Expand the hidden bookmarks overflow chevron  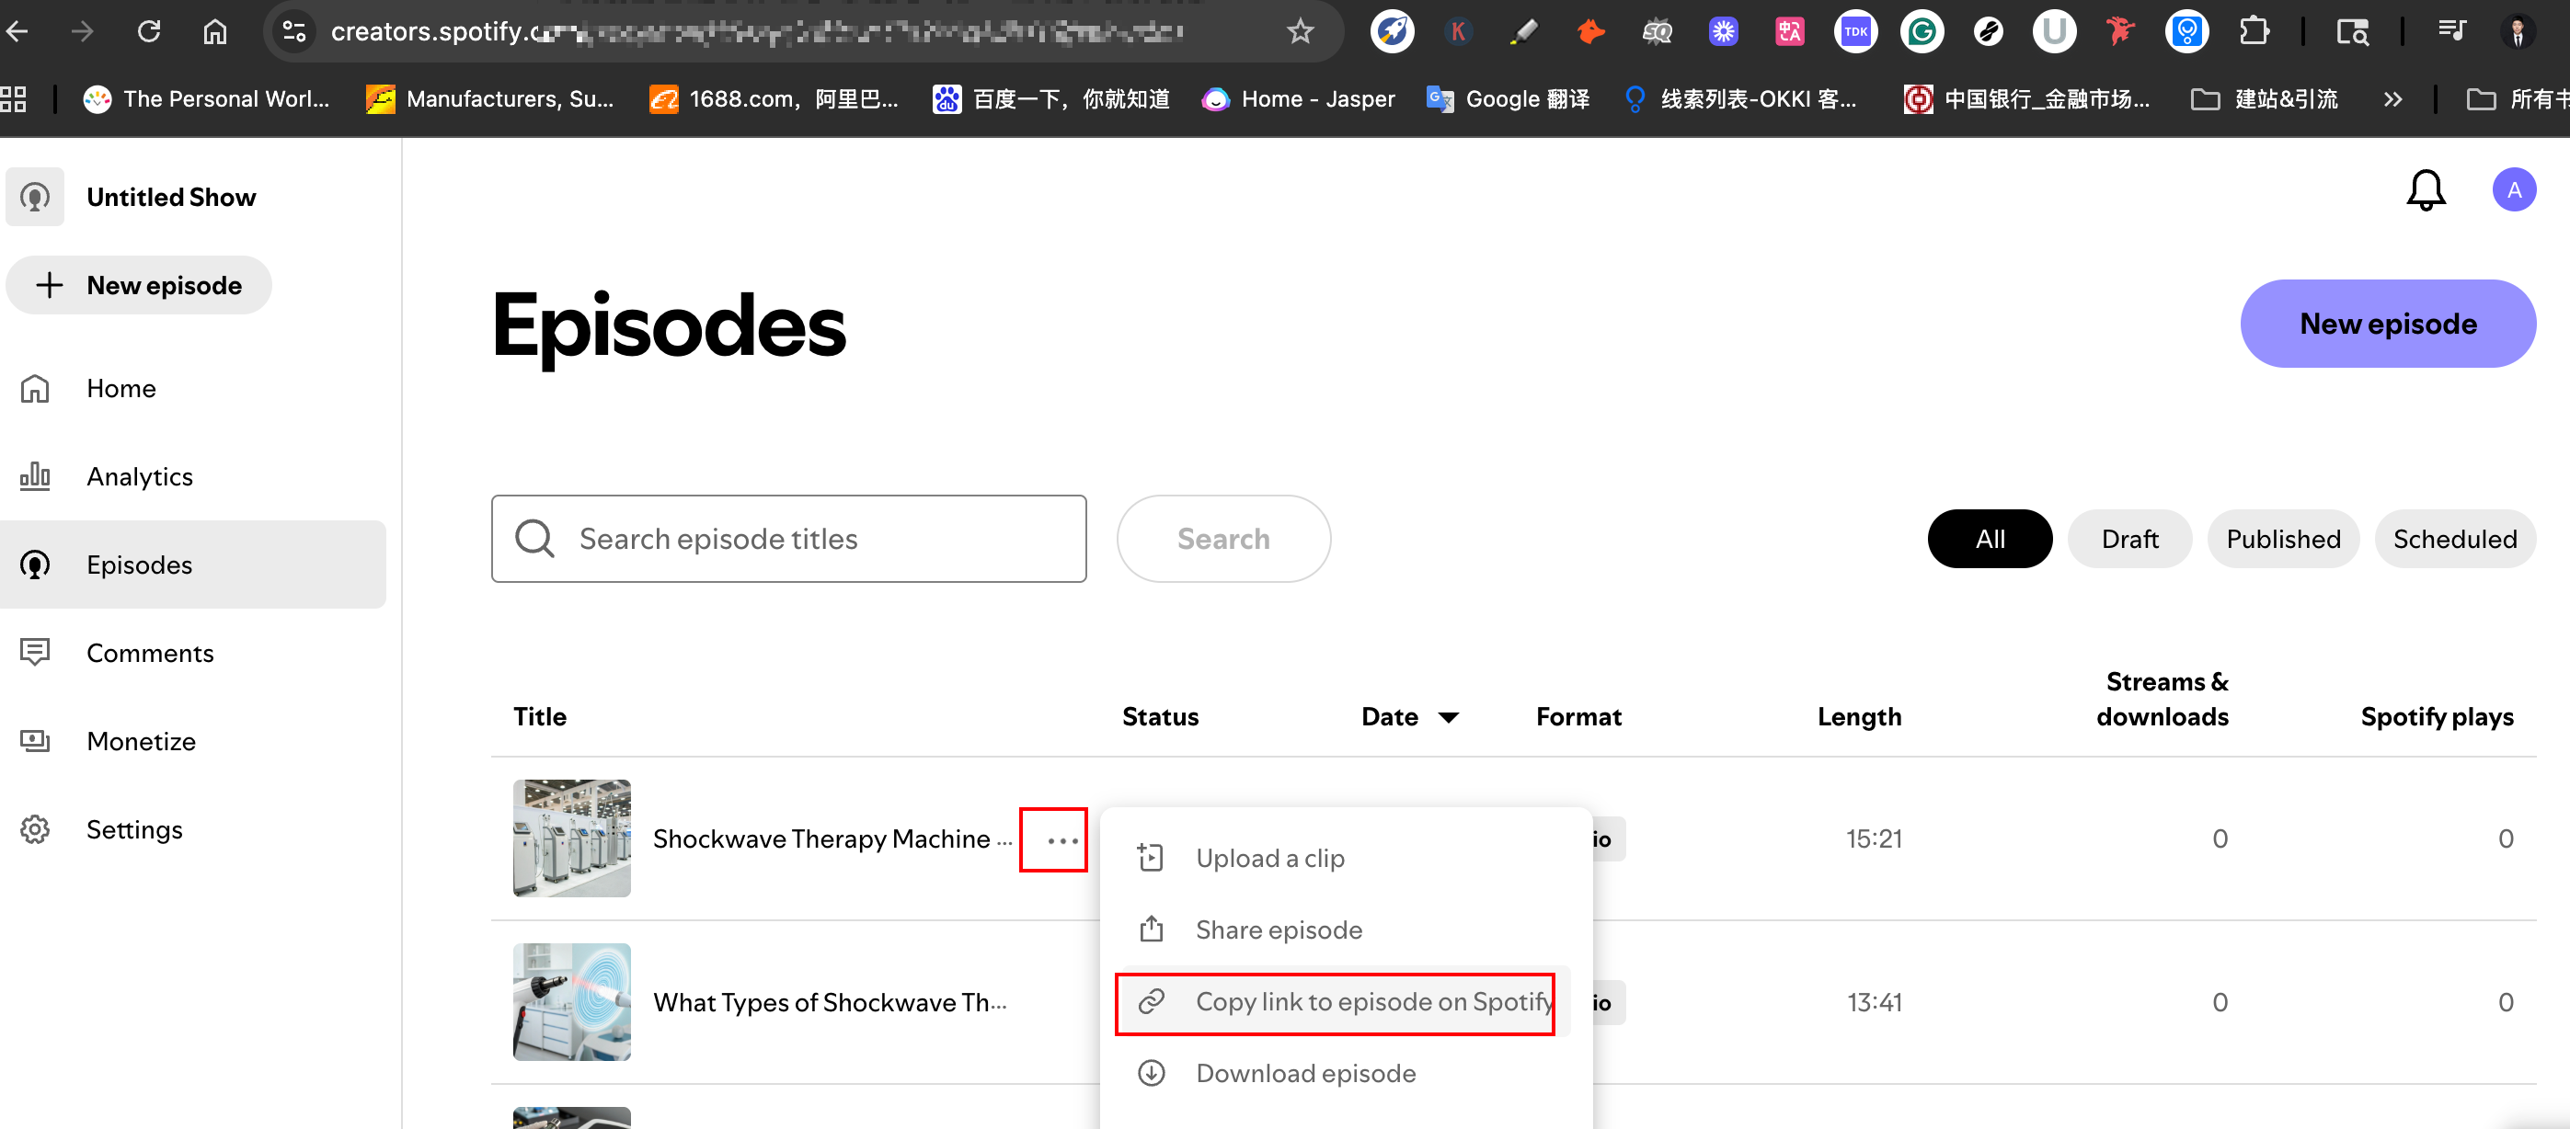2392,98
